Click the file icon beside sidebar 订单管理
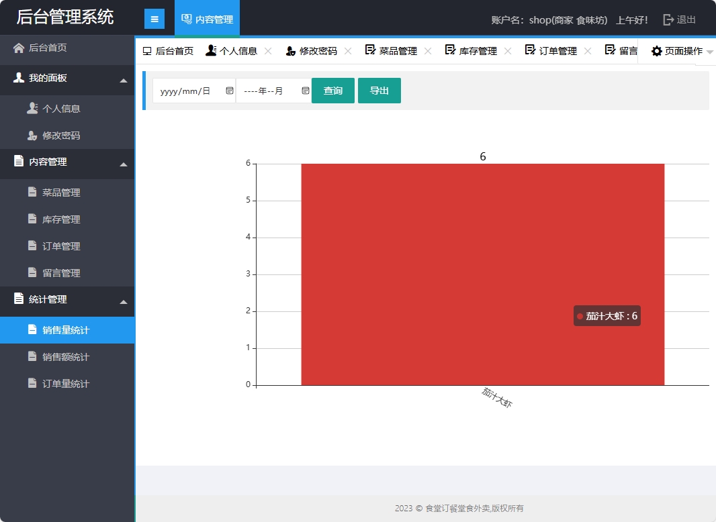 point(32,246)
